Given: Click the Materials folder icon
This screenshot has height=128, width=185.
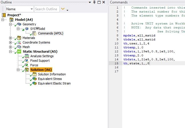Looking at the screenshot, I should 19,38.
